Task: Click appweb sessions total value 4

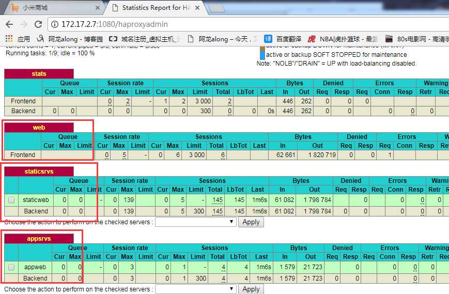Action: tap(223, 267)
